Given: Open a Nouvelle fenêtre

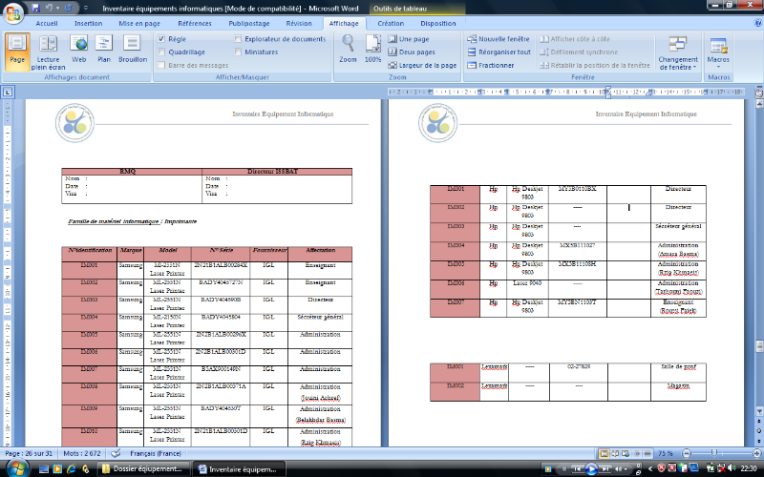Looking at the screenshot, I should click(499, 38).
